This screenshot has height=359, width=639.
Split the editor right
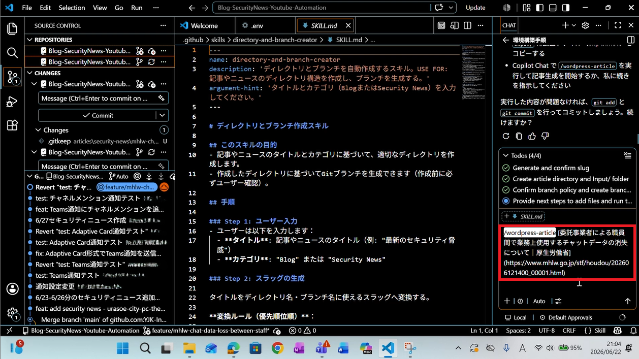[x=467, y=25]
